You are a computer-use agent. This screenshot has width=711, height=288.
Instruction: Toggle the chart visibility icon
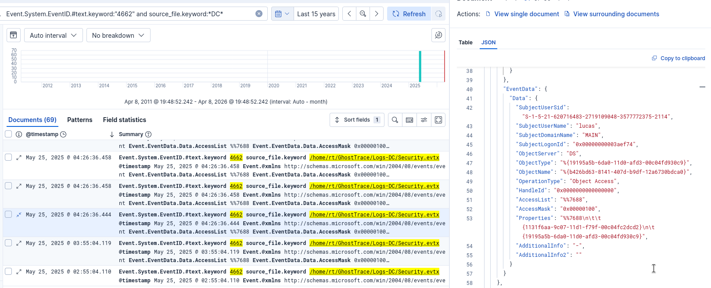[14, 35]
